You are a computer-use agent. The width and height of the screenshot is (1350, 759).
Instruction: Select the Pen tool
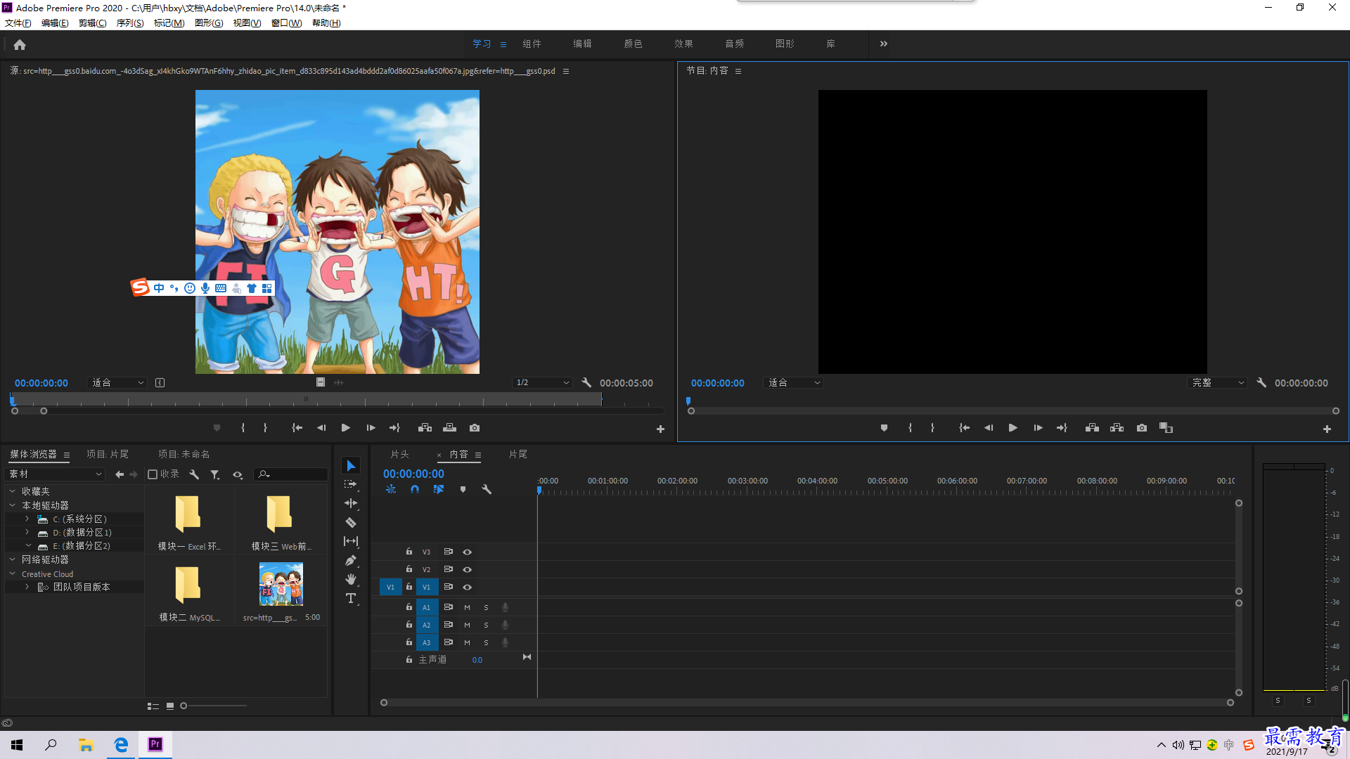(351, 561)
